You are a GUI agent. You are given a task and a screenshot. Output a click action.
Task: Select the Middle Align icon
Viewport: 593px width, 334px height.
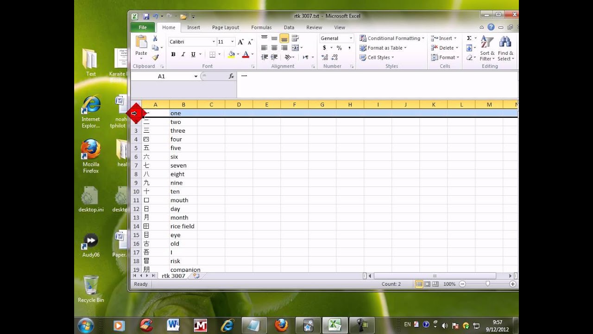point(274,38)
